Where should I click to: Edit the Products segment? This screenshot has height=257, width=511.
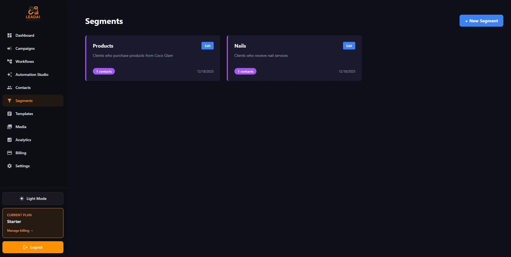(x=207, y=46)
